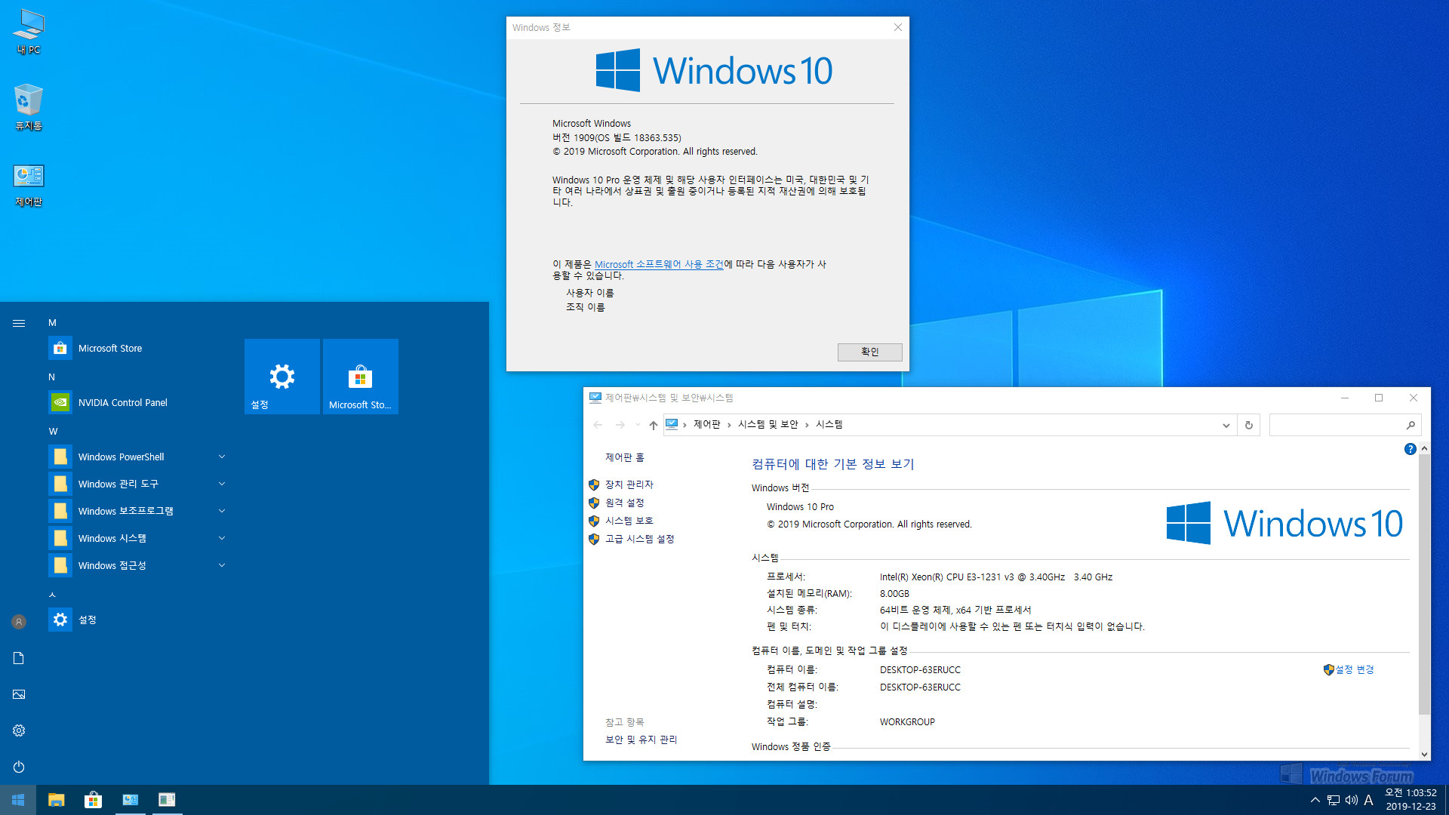
Task: Expand the Windows 보조프로그램 folder
Action: pyautogui.click(x=137, y=511)
